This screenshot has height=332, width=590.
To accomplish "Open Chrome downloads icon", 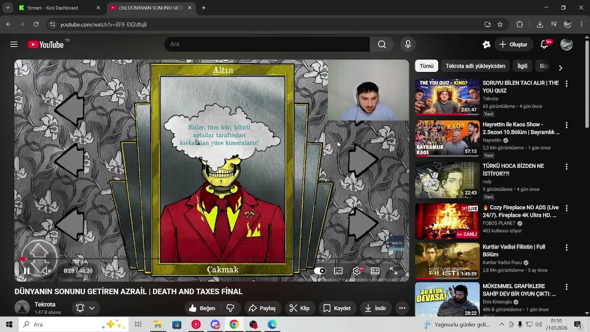I will coord(540,24).
